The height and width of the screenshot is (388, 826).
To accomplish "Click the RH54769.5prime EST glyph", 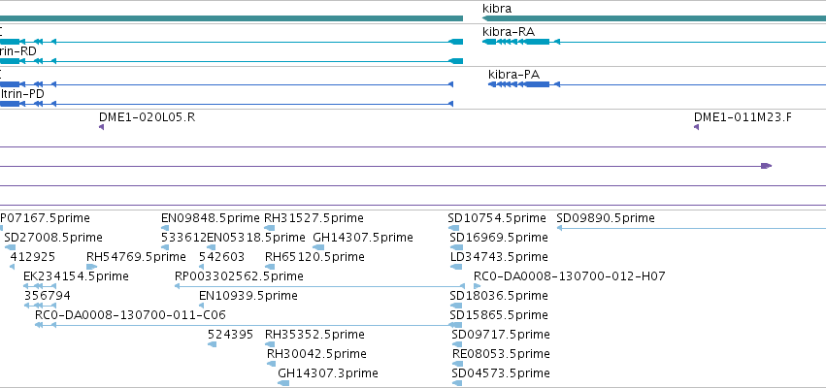I will point(91,267).
